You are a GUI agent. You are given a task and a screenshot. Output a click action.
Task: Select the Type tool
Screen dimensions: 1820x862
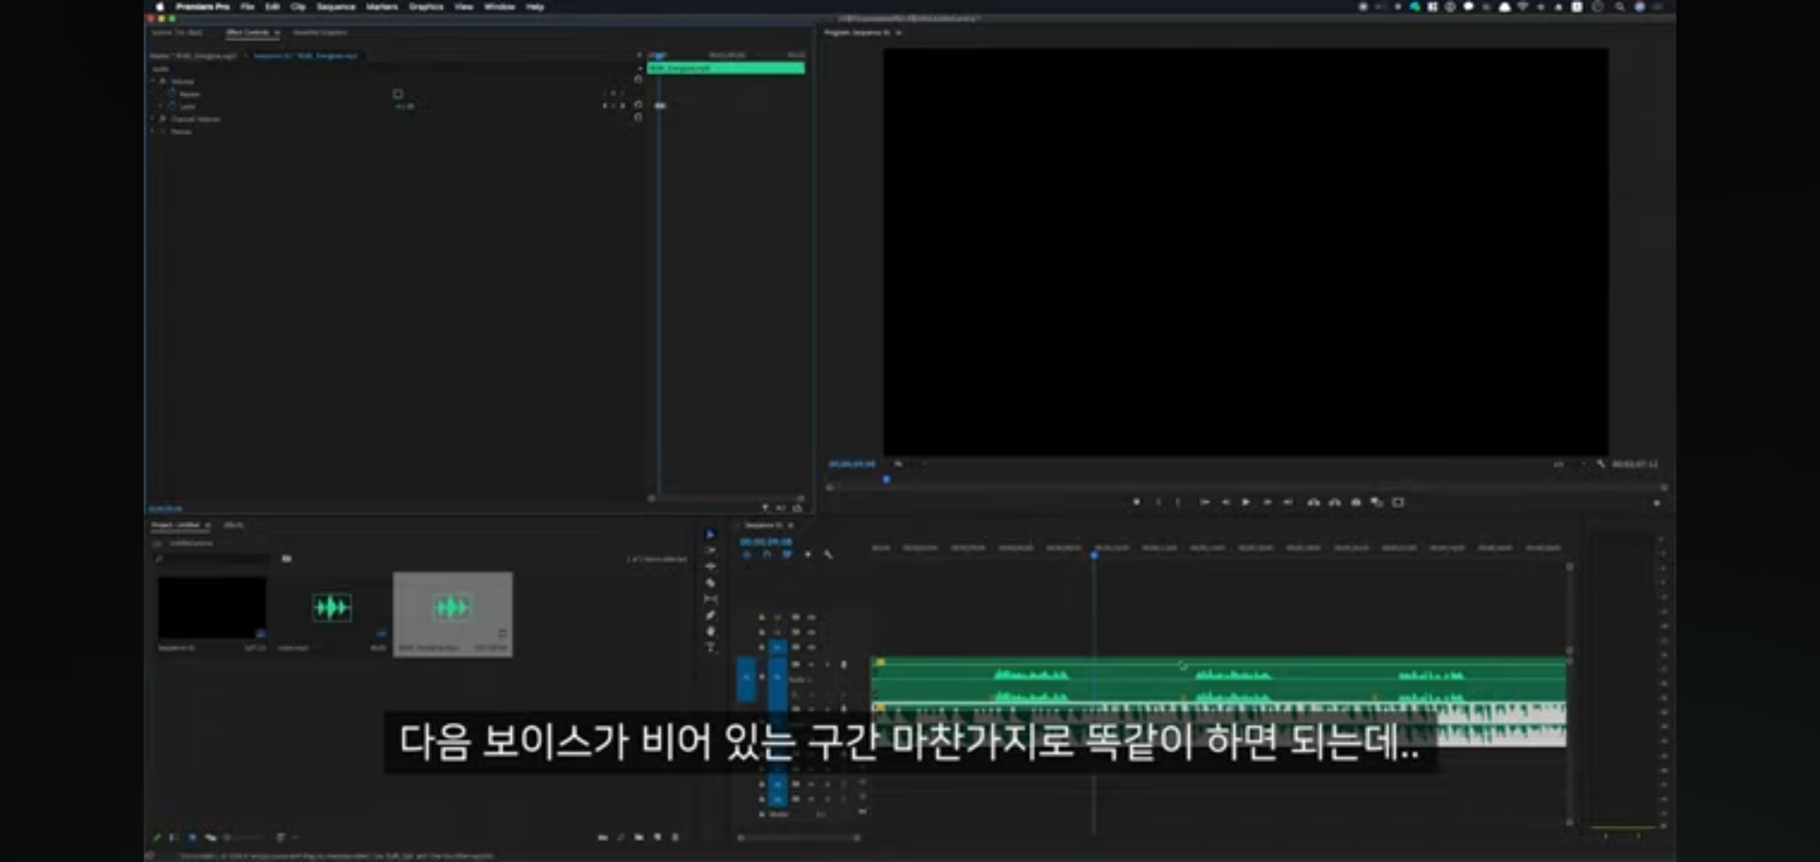(x=710, y=647)
